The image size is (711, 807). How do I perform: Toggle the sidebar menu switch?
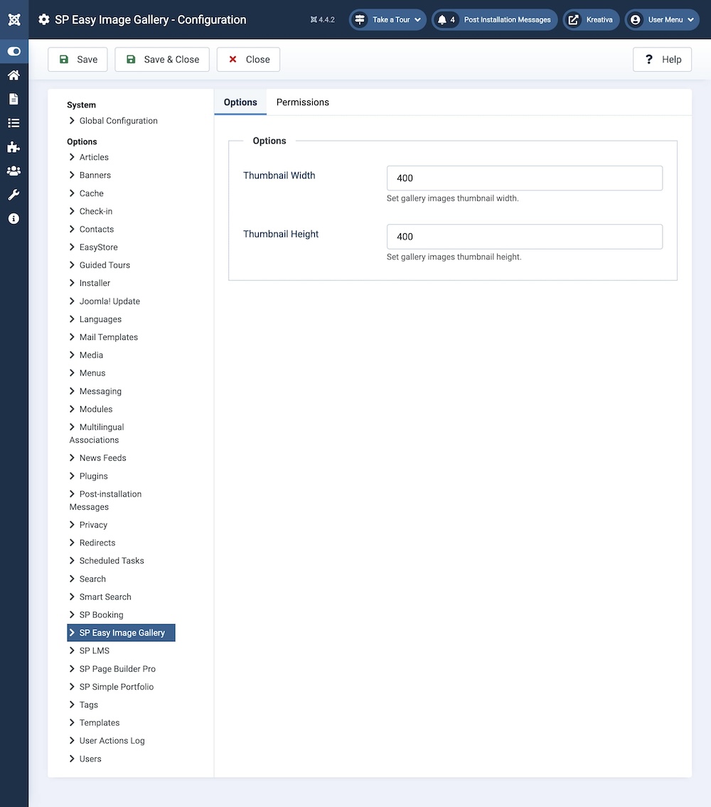(14, 51)
